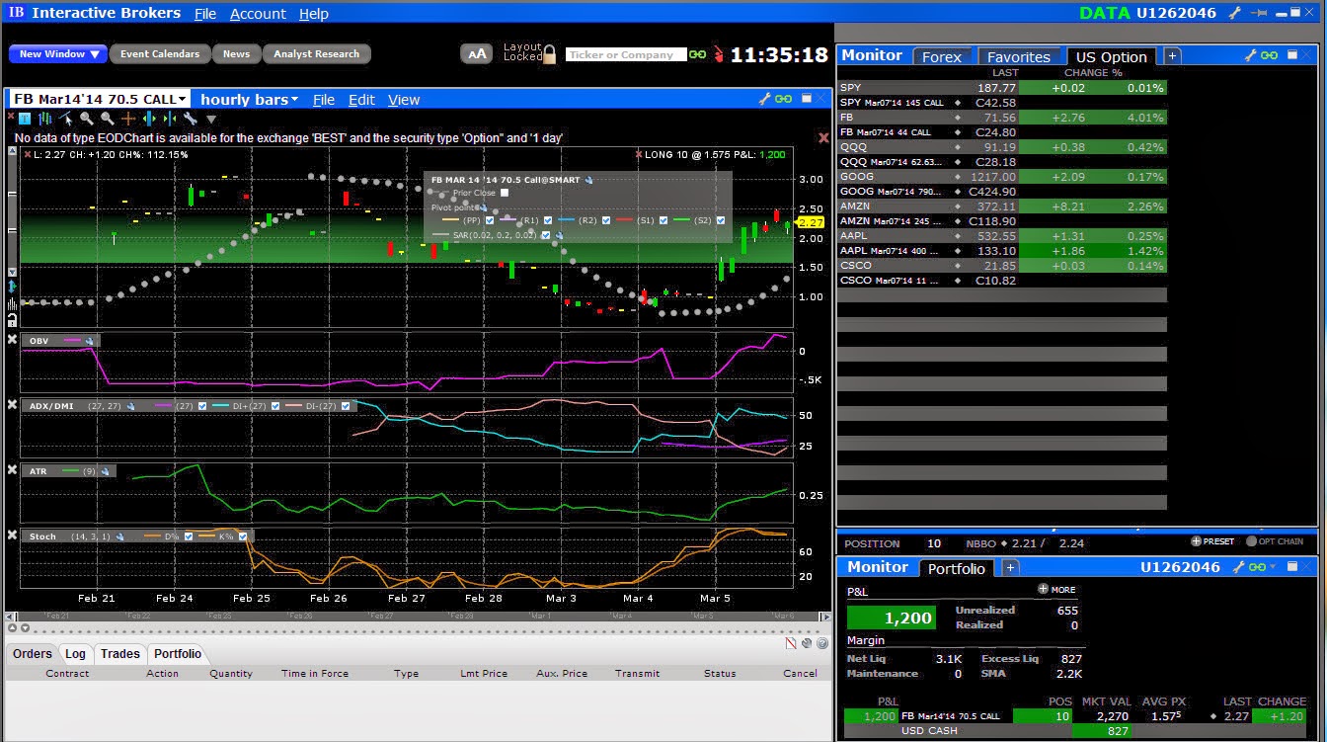Click the News button
Viewport: 1327px width, 742px height.
[x=236, y=54]
